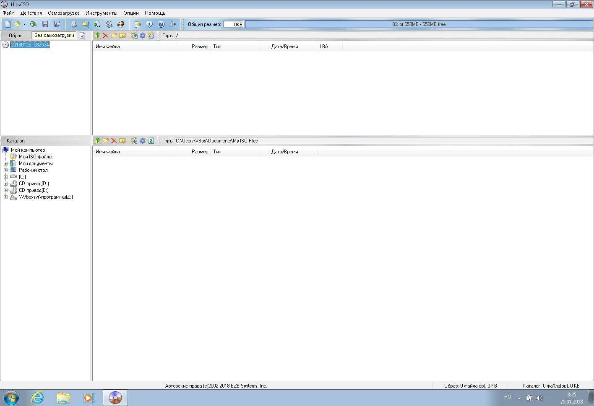
Task: Select the 20180125_082534 image root node
Action: (30, 45)
